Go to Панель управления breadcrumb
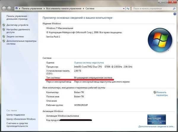Viewport: 178px width, 132px height. (32, 9)
